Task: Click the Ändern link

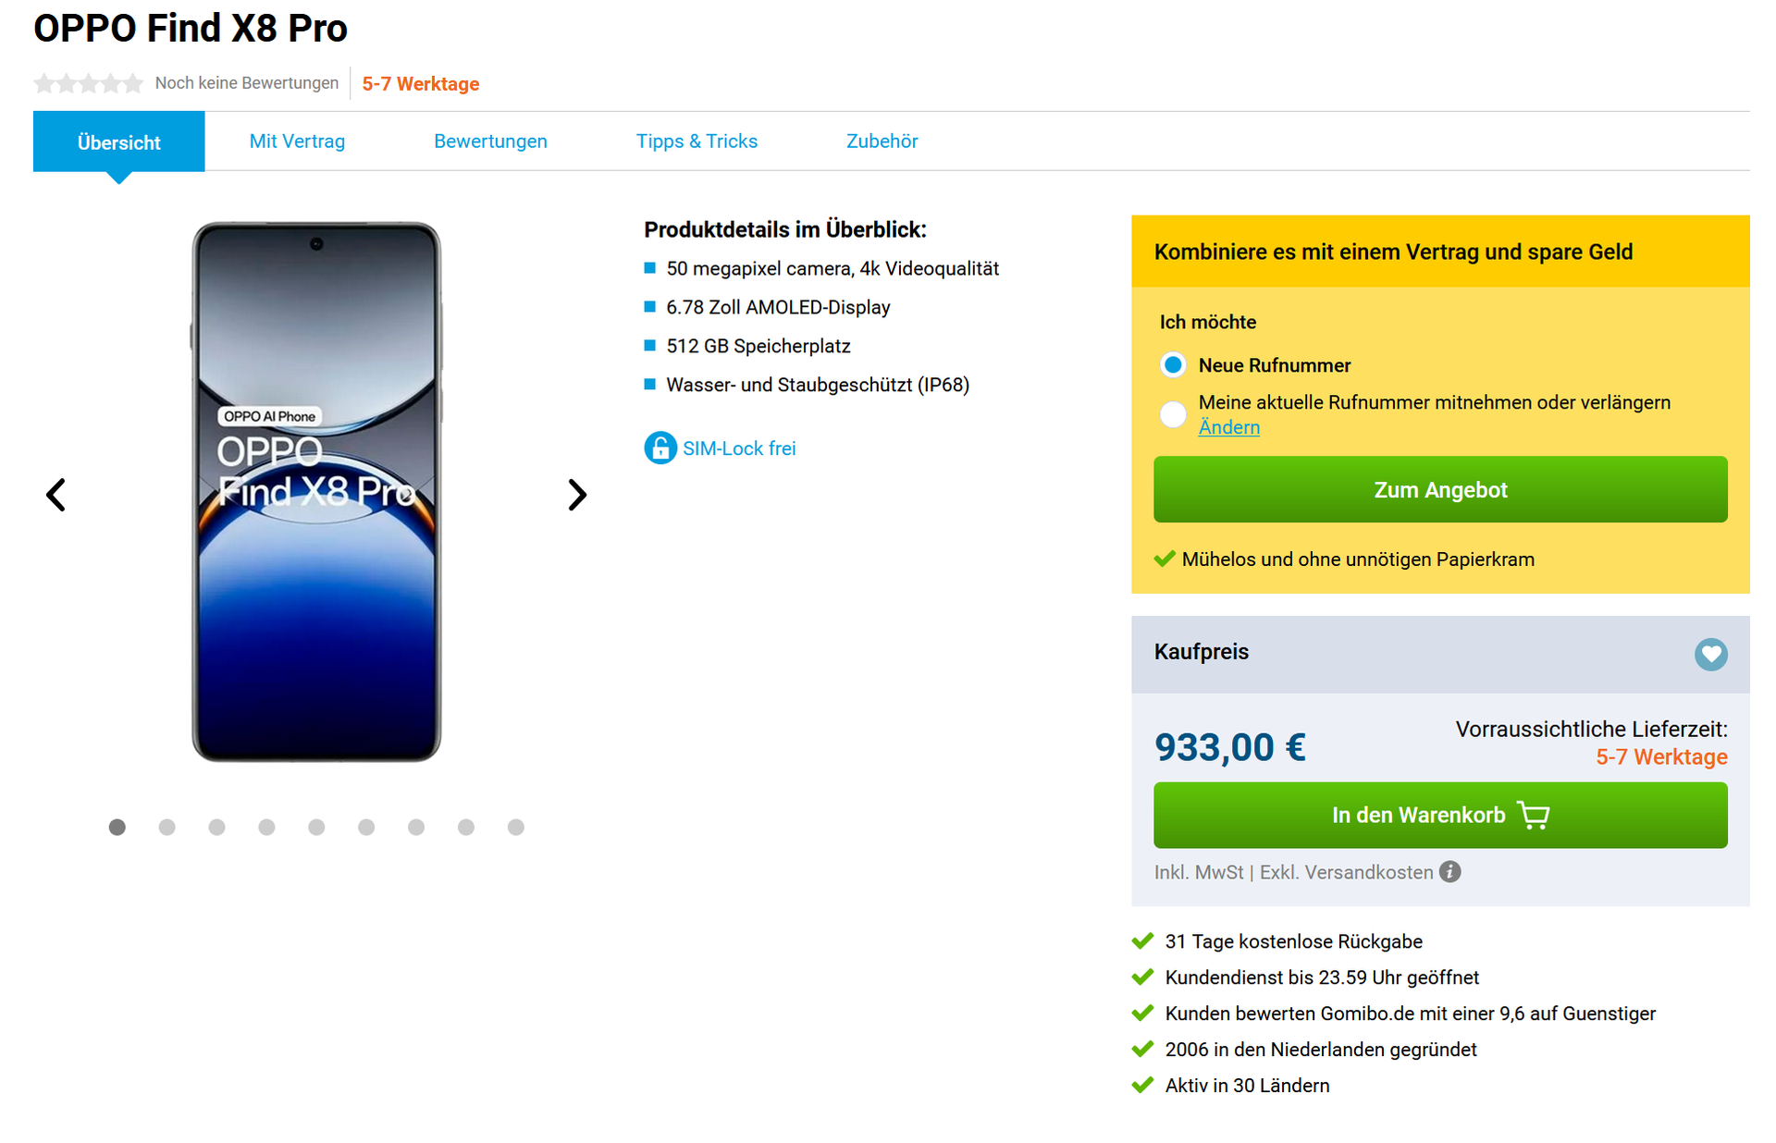Action: coord(1228,427)
